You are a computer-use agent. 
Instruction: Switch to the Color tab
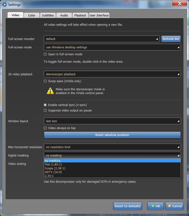(x=32, y=15)
